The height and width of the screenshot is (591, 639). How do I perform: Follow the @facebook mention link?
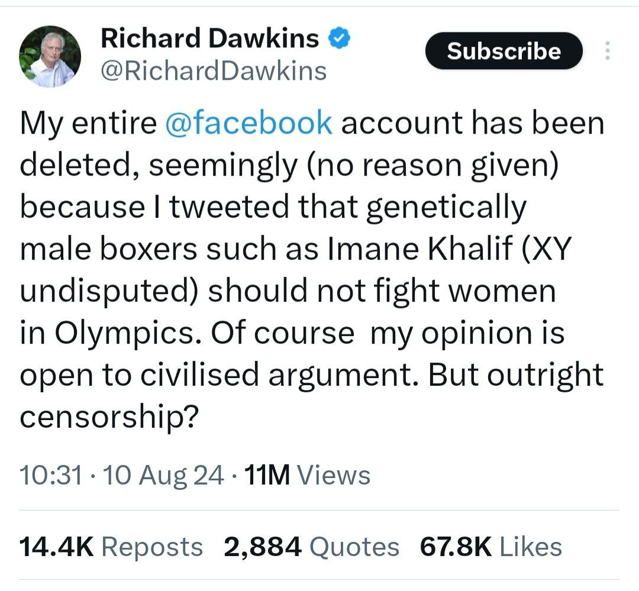248,123
